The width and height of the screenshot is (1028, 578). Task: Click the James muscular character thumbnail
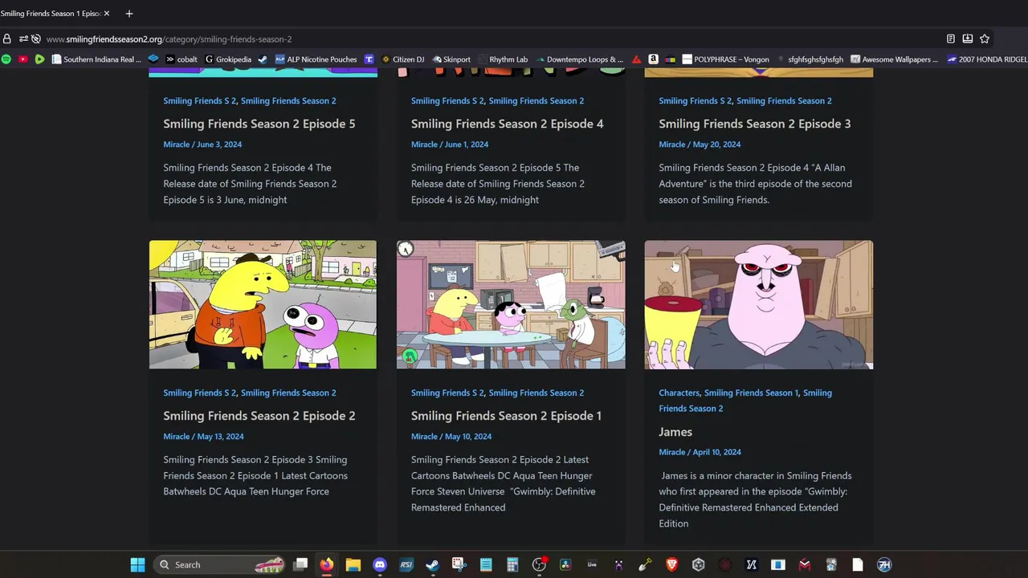click(x=759, y=305)
